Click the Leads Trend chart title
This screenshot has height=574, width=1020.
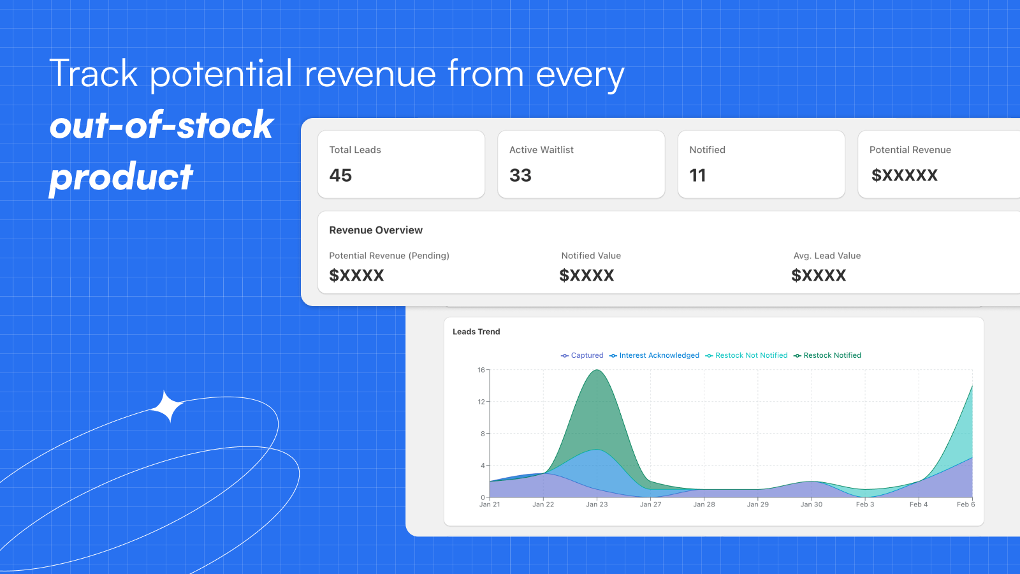[476, 332]
